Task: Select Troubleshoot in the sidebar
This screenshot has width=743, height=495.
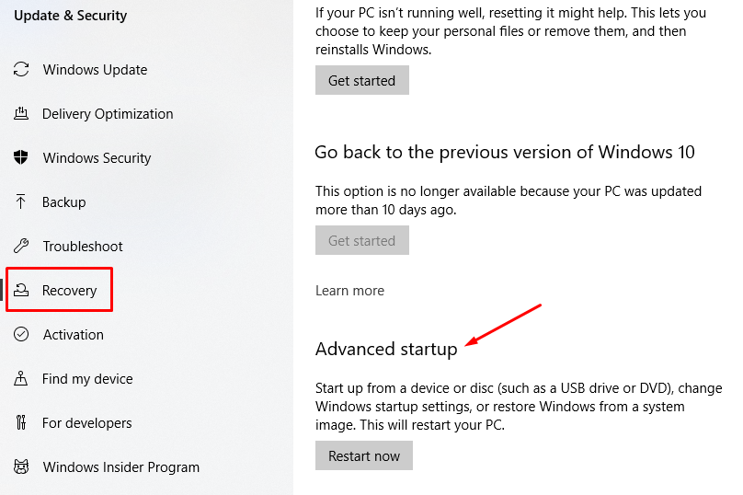Action: point(83,247)
